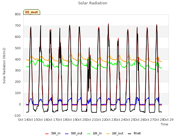Click the Solar Radiation chart title

pos(93,3)
